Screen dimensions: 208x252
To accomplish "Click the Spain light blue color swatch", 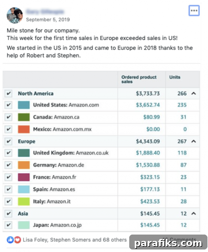I will (x=24, y=189).
